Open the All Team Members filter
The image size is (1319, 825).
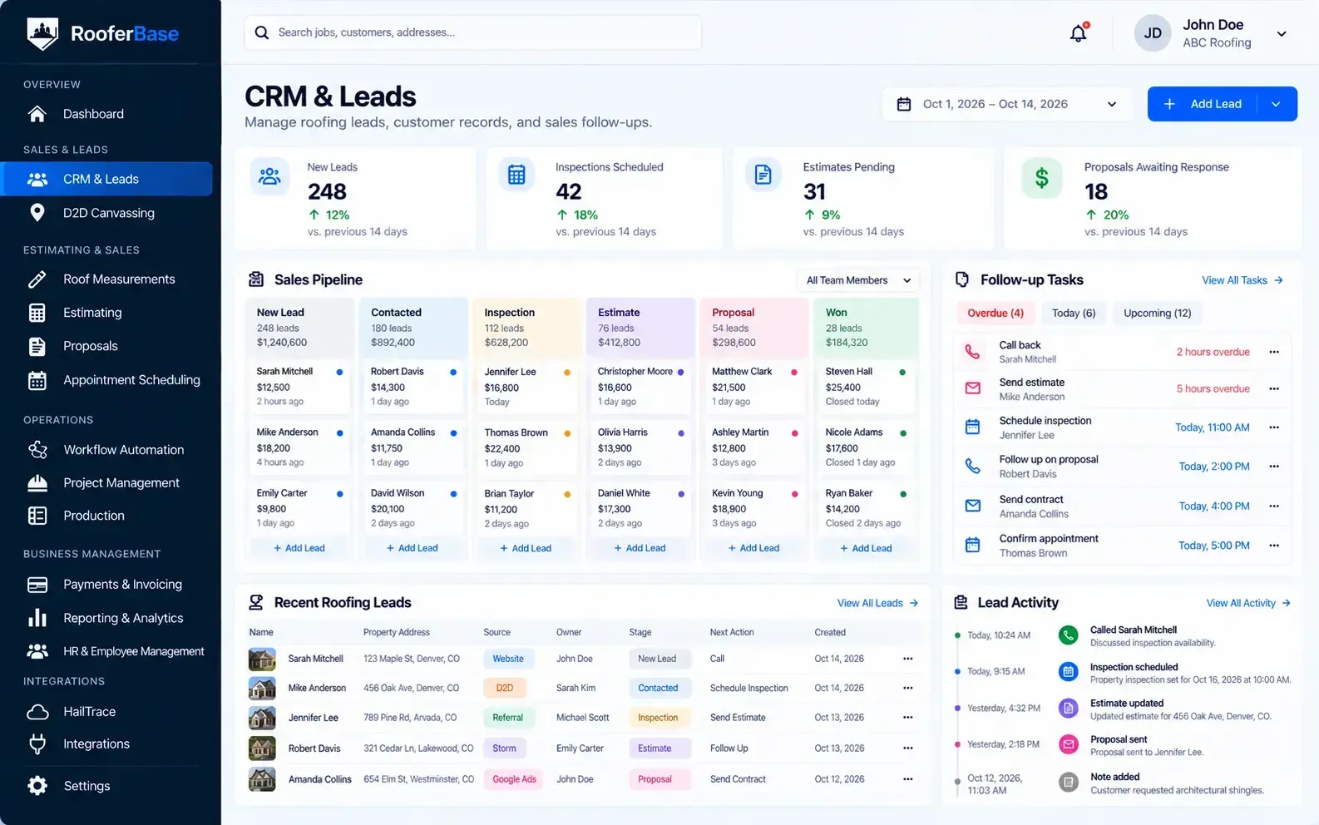(859, 280)
